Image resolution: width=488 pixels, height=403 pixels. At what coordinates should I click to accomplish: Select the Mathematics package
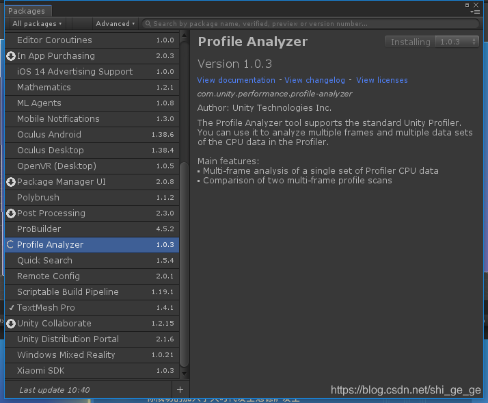[92, 88]
